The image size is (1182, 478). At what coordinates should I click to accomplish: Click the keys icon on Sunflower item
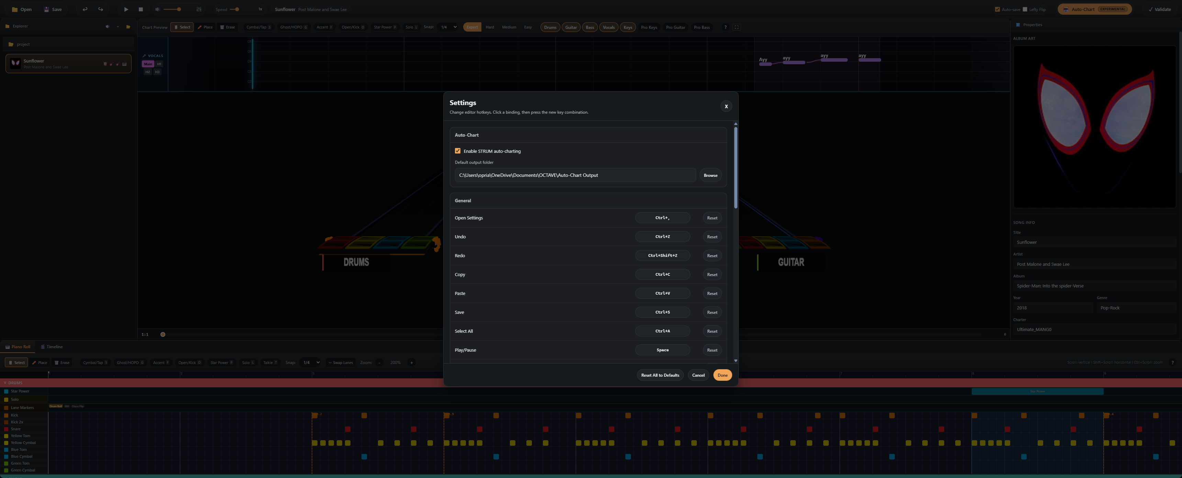point(124,64)
